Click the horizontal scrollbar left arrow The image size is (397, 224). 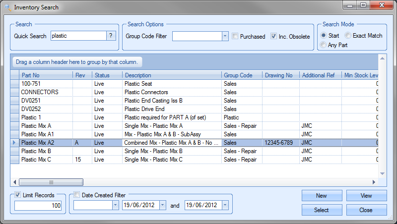(15, 182)
